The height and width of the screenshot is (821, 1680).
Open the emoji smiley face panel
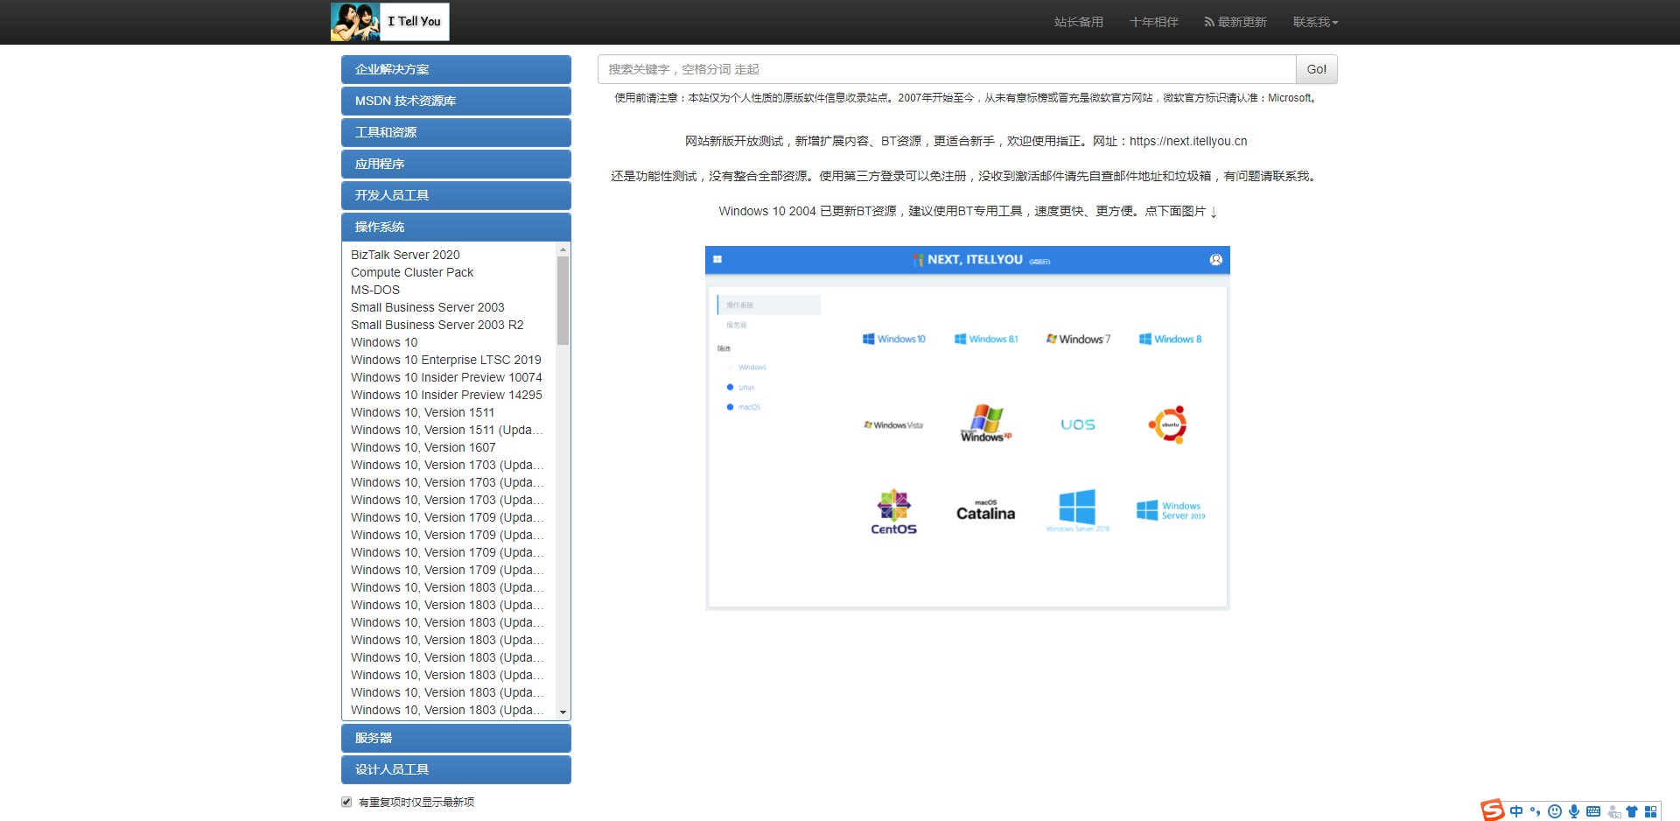tap(1555, 811)
